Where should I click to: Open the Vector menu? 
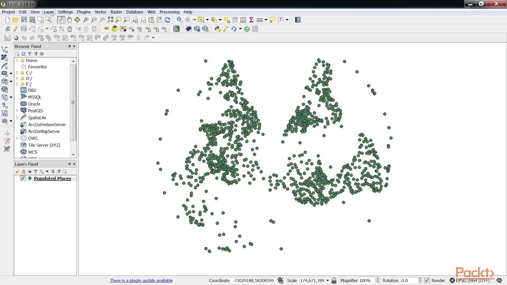pos(100,12)
